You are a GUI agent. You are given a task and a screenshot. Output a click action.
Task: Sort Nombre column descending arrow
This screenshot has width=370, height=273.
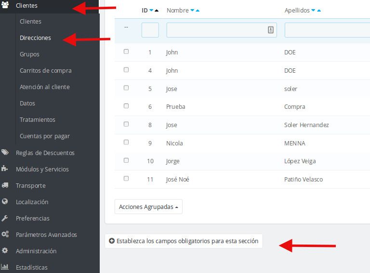(x=192, y=10)
